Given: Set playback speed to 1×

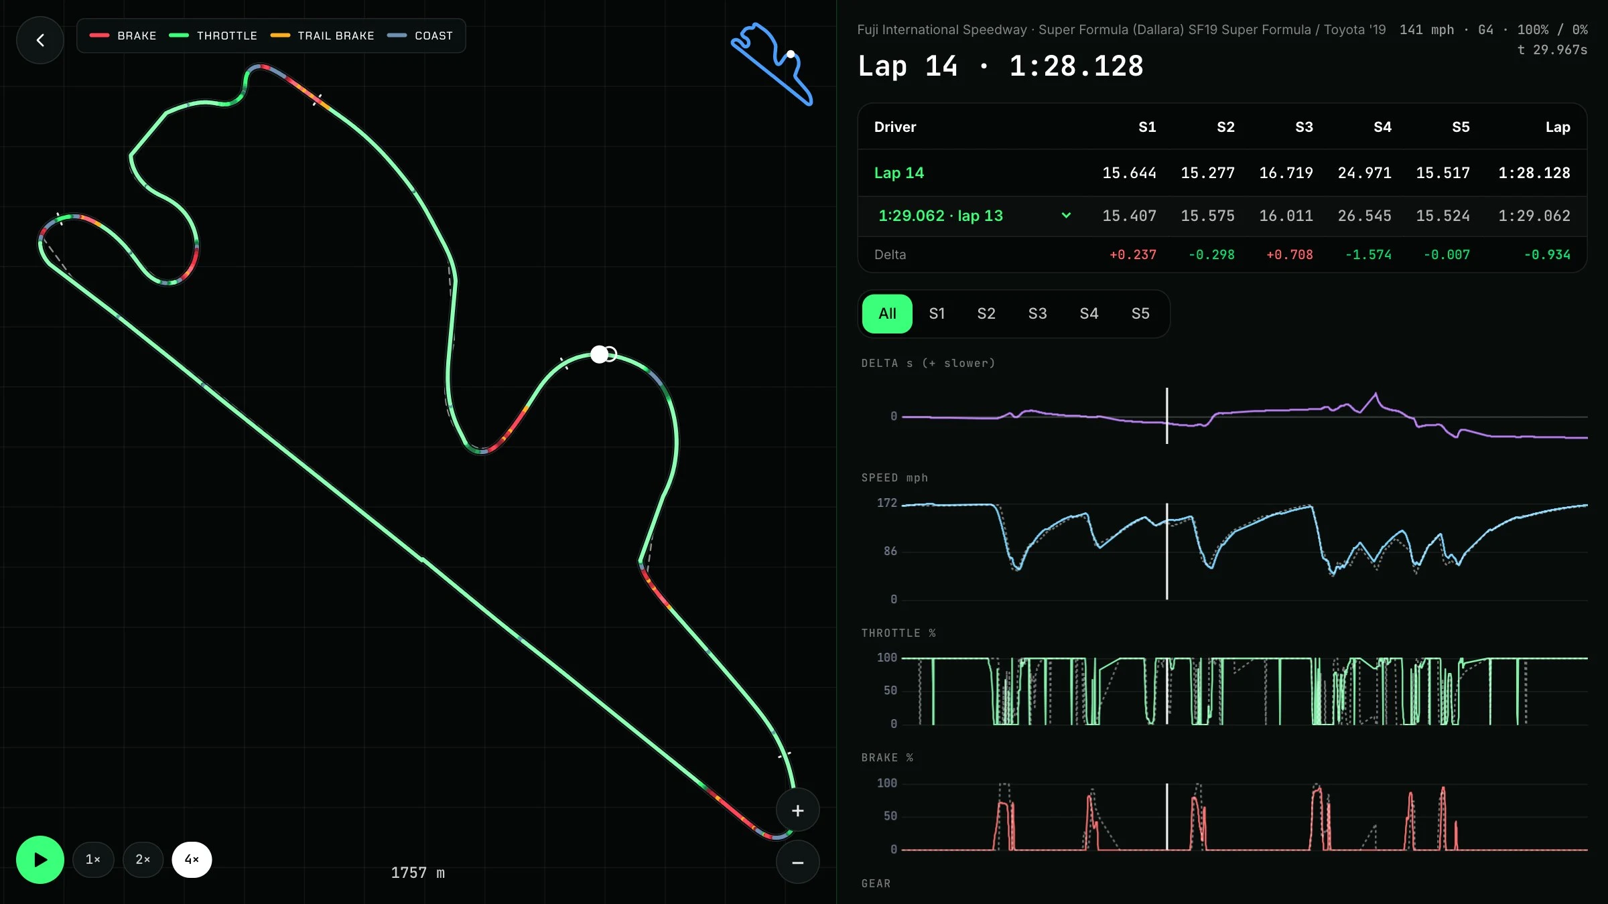Looking at the screenshot, I should pos(93,859).
